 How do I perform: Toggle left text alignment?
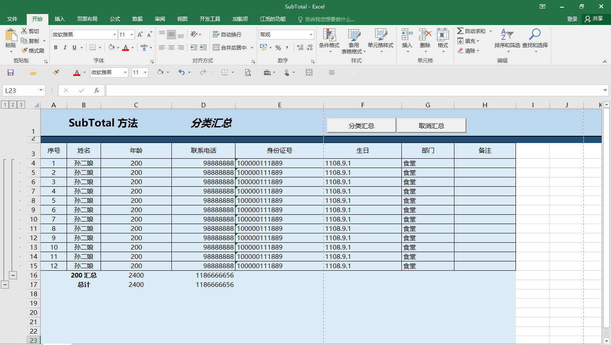(162, 48)
